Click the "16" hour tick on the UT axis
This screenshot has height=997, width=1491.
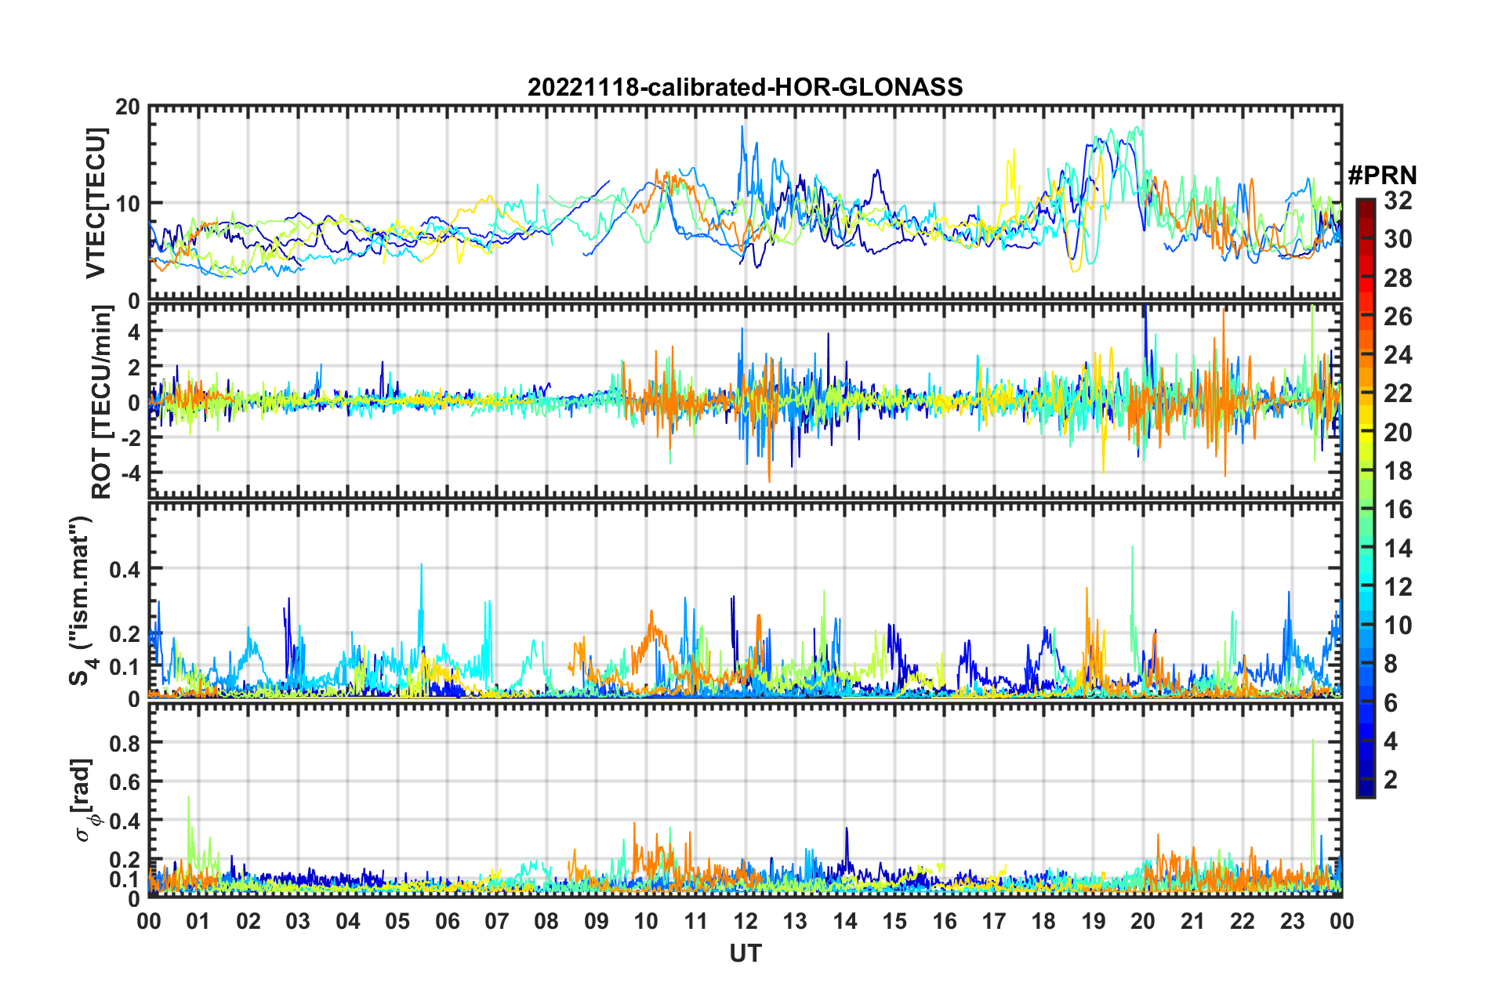pyautogui.click(x=945, y=921)
